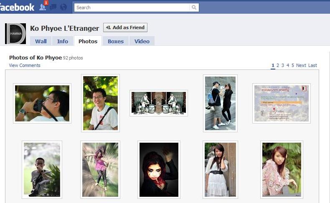Click inside the Search input field
Viewport: 330px width, 203px height.
(132, 7)
